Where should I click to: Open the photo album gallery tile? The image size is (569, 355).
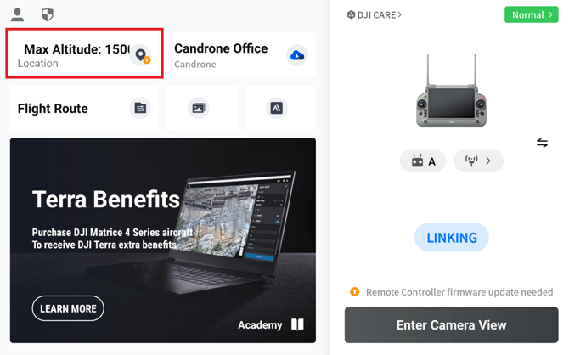click(202, 108)
